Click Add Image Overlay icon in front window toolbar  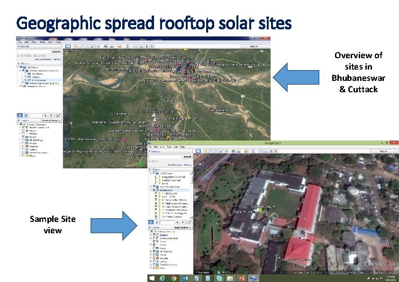point(221,151)
